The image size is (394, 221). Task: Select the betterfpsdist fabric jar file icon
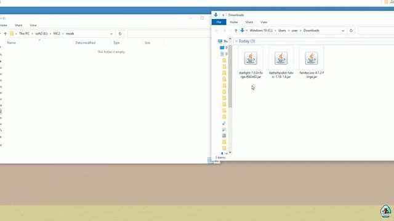(281, 58)
